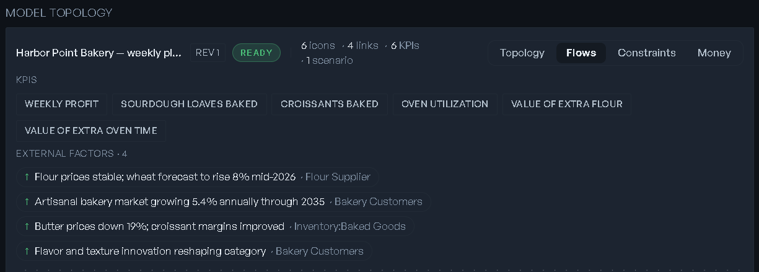Viewport: 759px width, 272px height.
Task: Switch to the Topology tab
Action: pos(522,53)
